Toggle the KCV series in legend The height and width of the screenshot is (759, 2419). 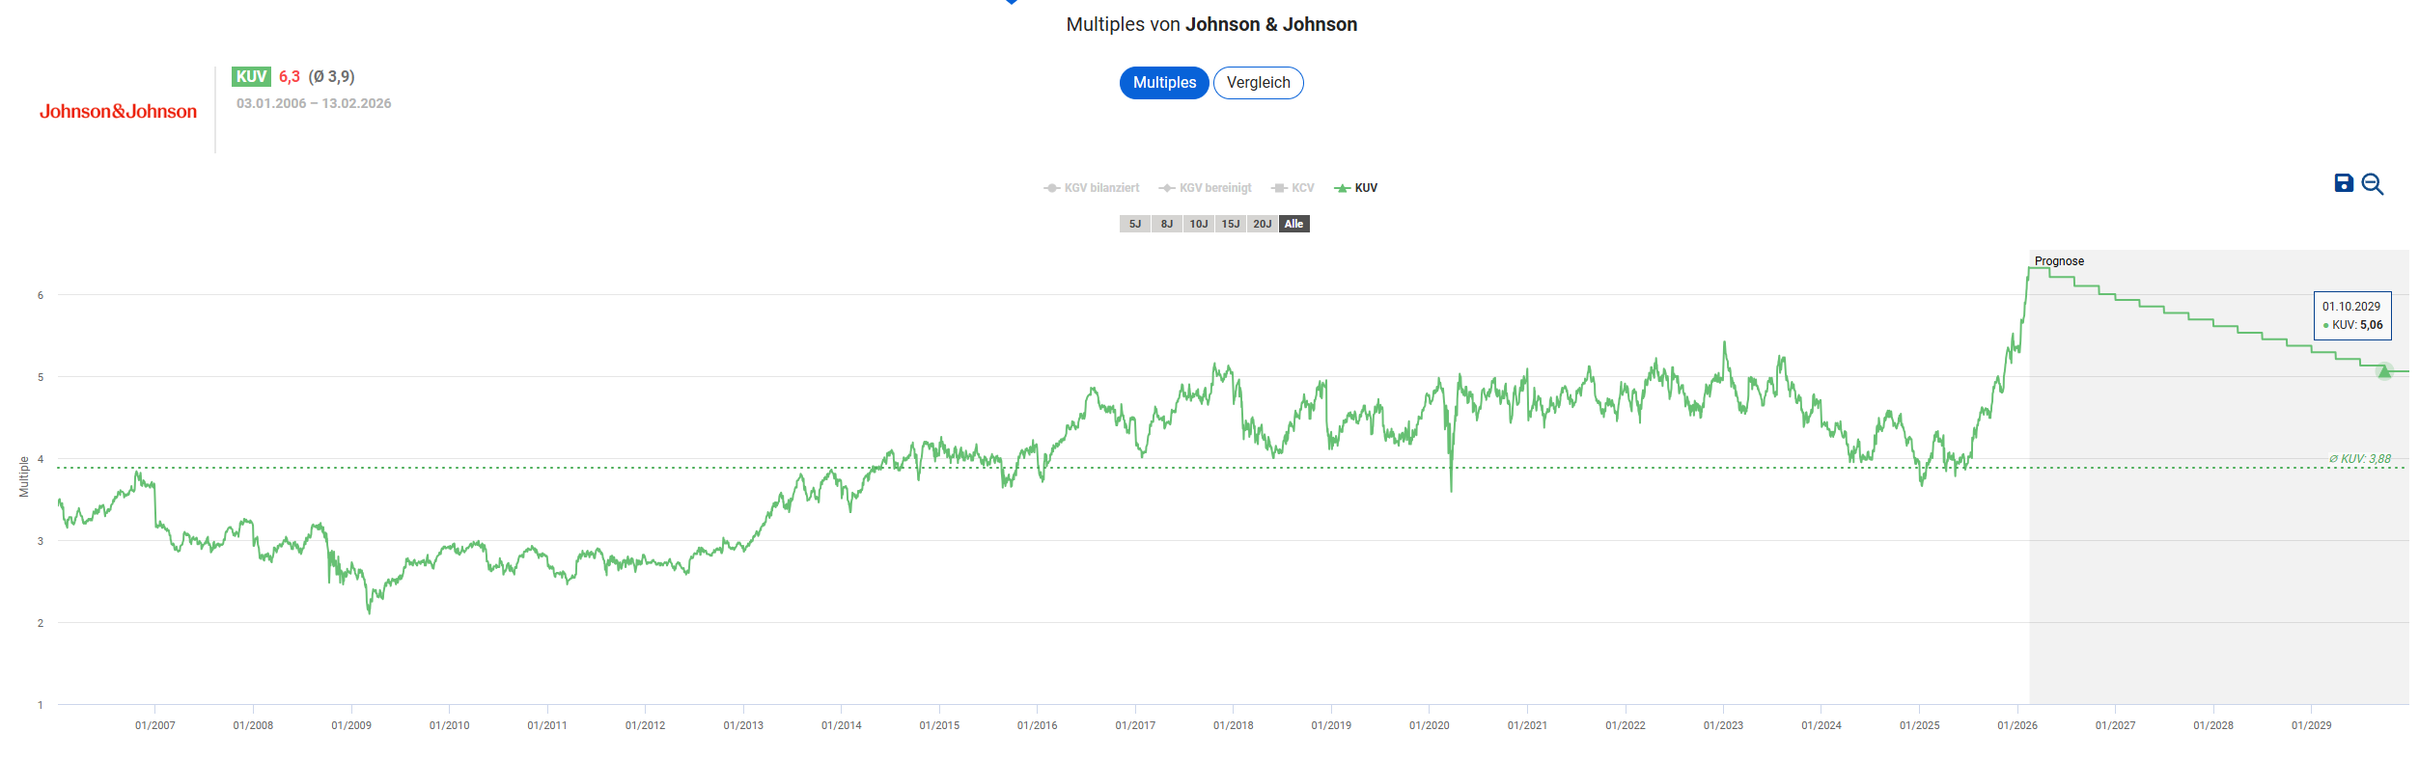pos(1293,188)
